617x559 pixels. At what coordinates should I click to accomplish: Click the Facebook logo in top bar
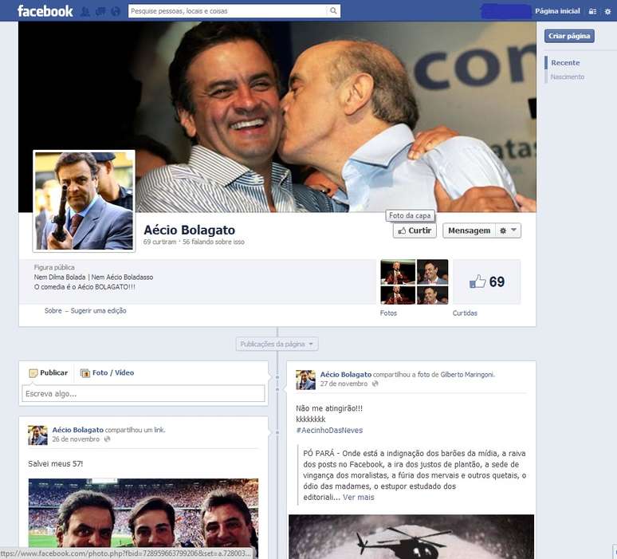pyautogui.click(x=45, y=10)
